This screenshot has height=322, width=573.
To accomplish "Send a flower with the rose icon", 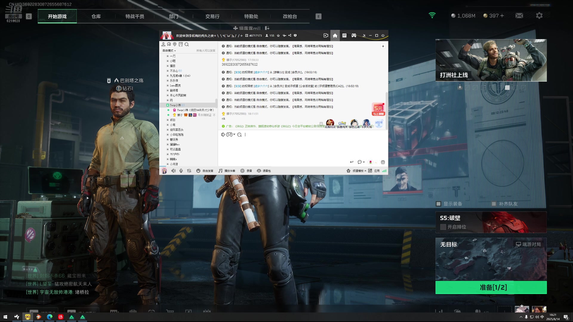I will 370,162.
